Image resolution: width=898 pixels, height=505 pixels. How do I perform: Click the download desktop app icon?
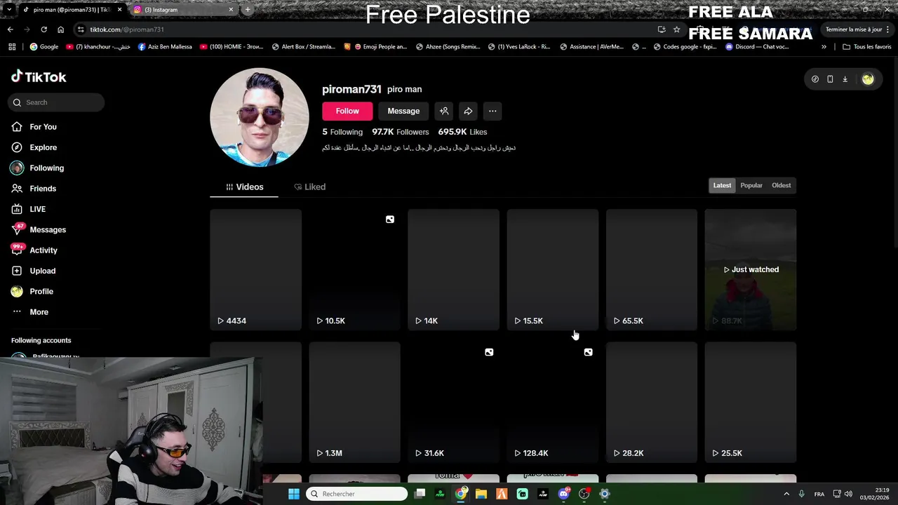845,79
